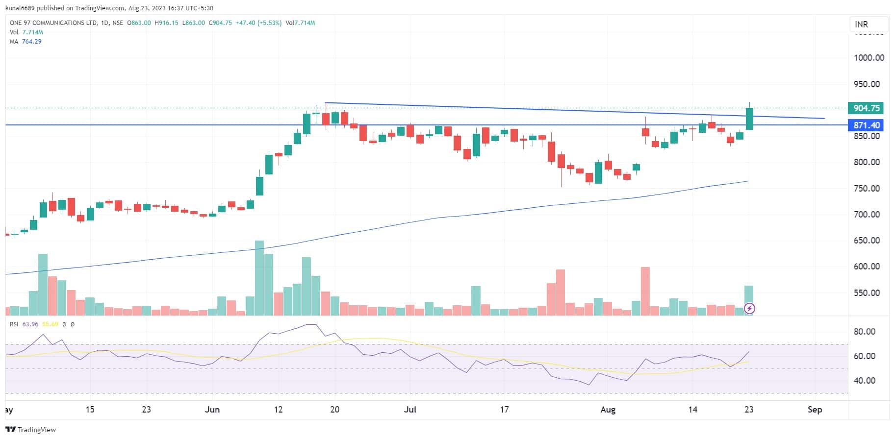Click the 80.00 level on RSI scale
Viewport: 895px width, 439px height.
click(864, 332)
